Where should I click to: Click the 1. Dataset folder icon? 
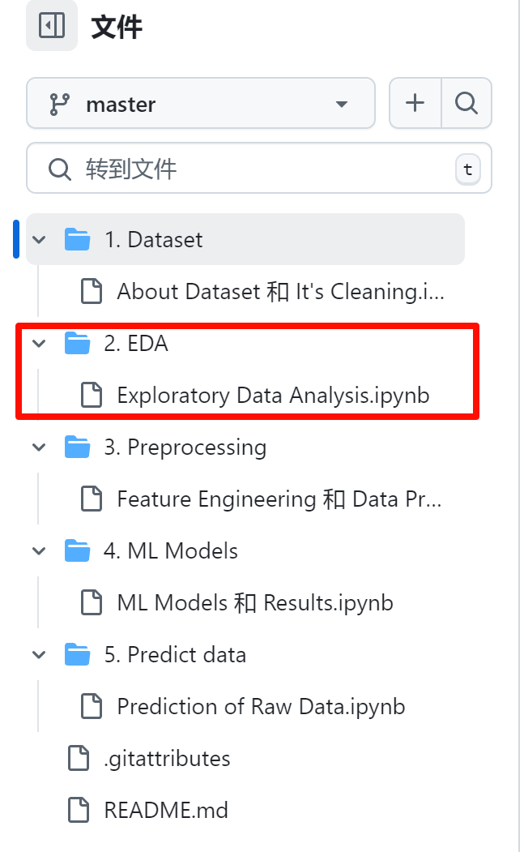coord(77,240)
